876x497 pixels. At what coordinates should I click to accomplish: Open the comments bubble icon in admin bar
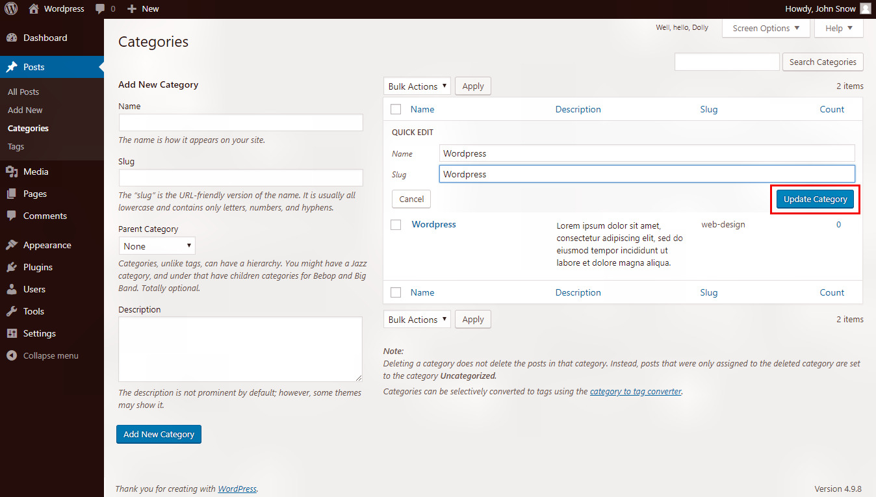point(100,8)
